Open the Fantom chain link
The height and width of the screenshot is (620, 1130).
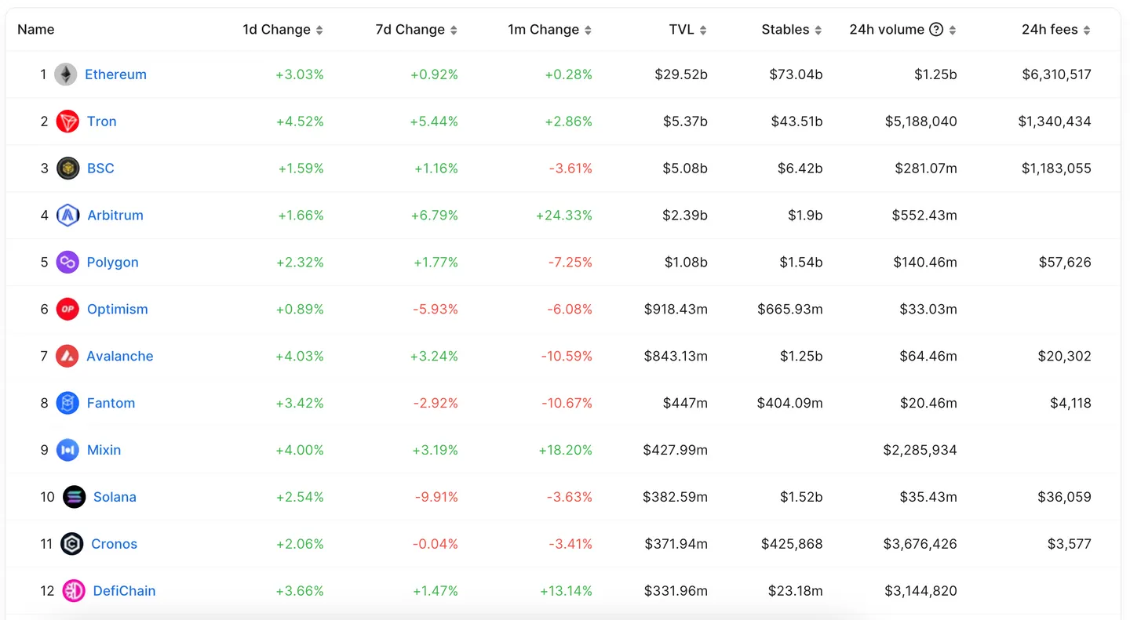(111, 403)
